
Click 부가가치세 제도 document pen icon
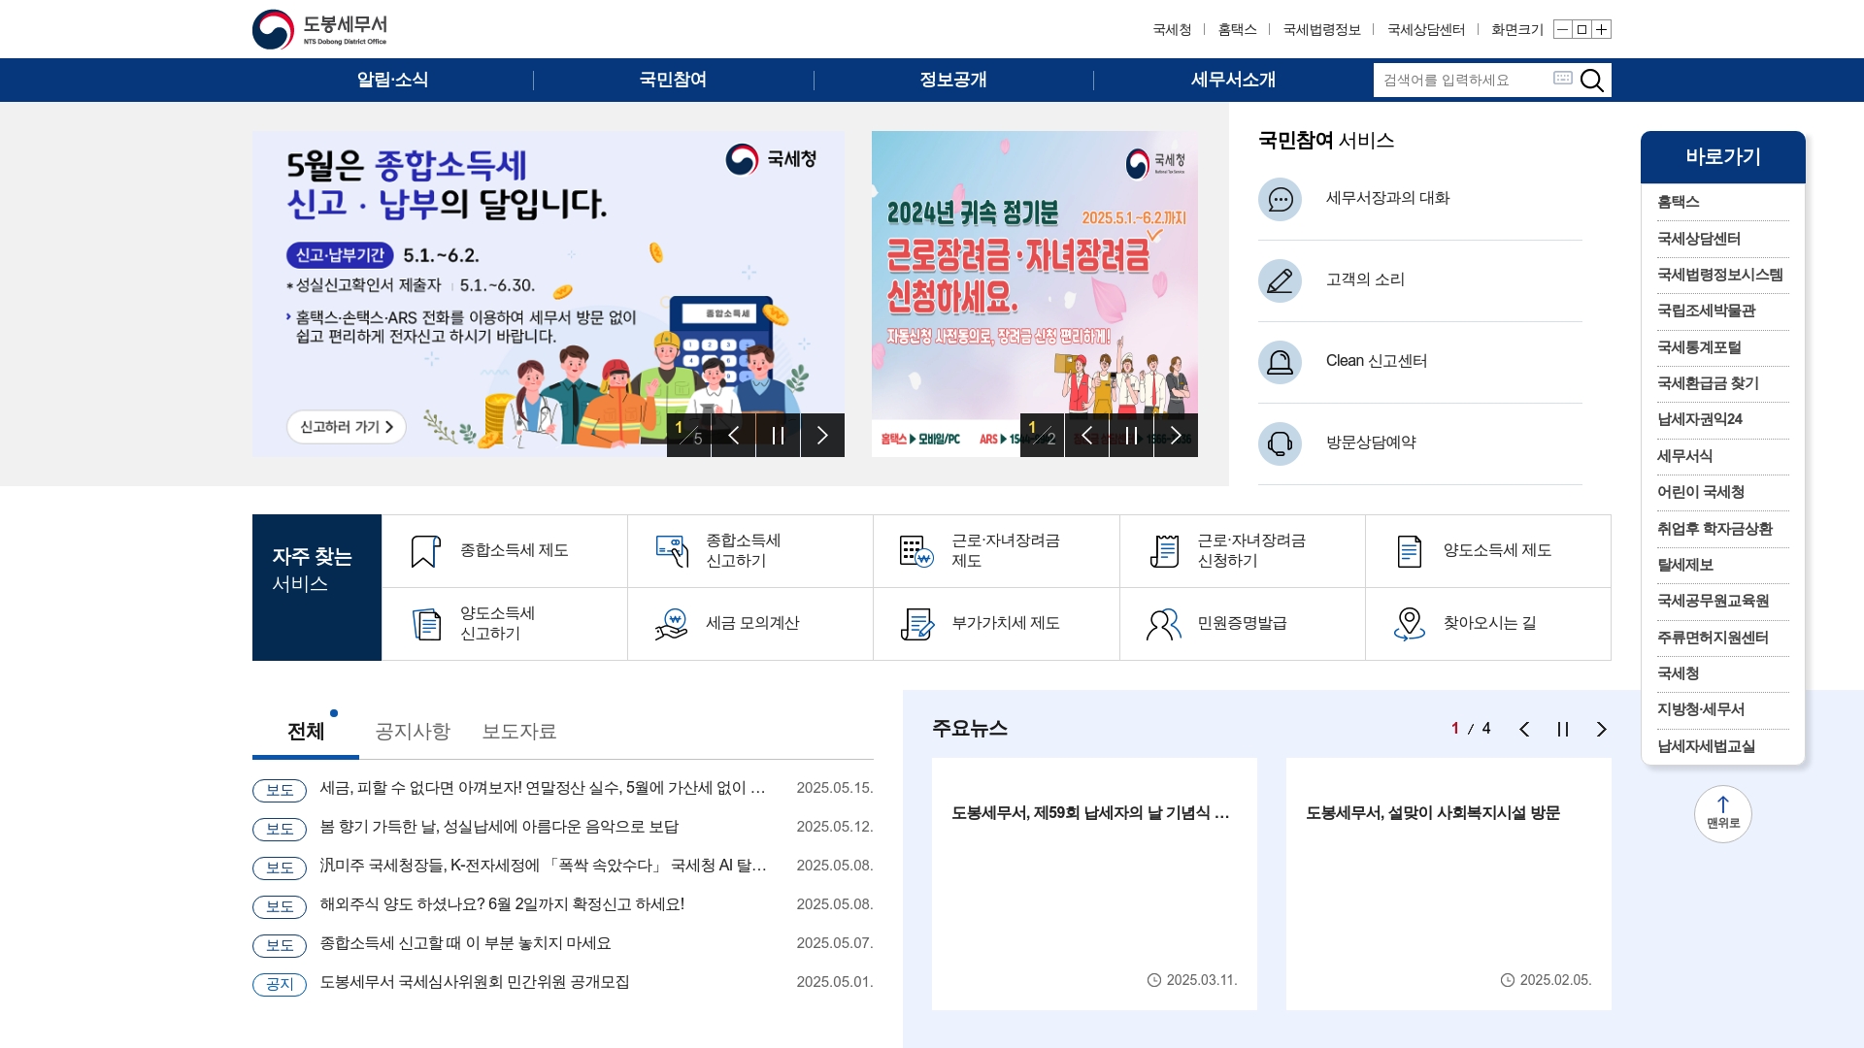coord(916,624)
